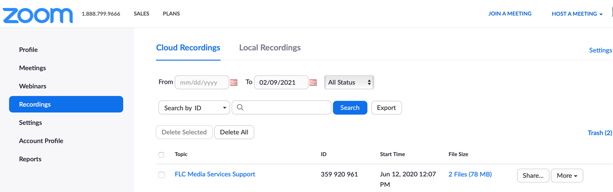The width and height of the screenshot is (613, 192).
Task: Click the magnifier icon in search box
Action: click(240, 108)
